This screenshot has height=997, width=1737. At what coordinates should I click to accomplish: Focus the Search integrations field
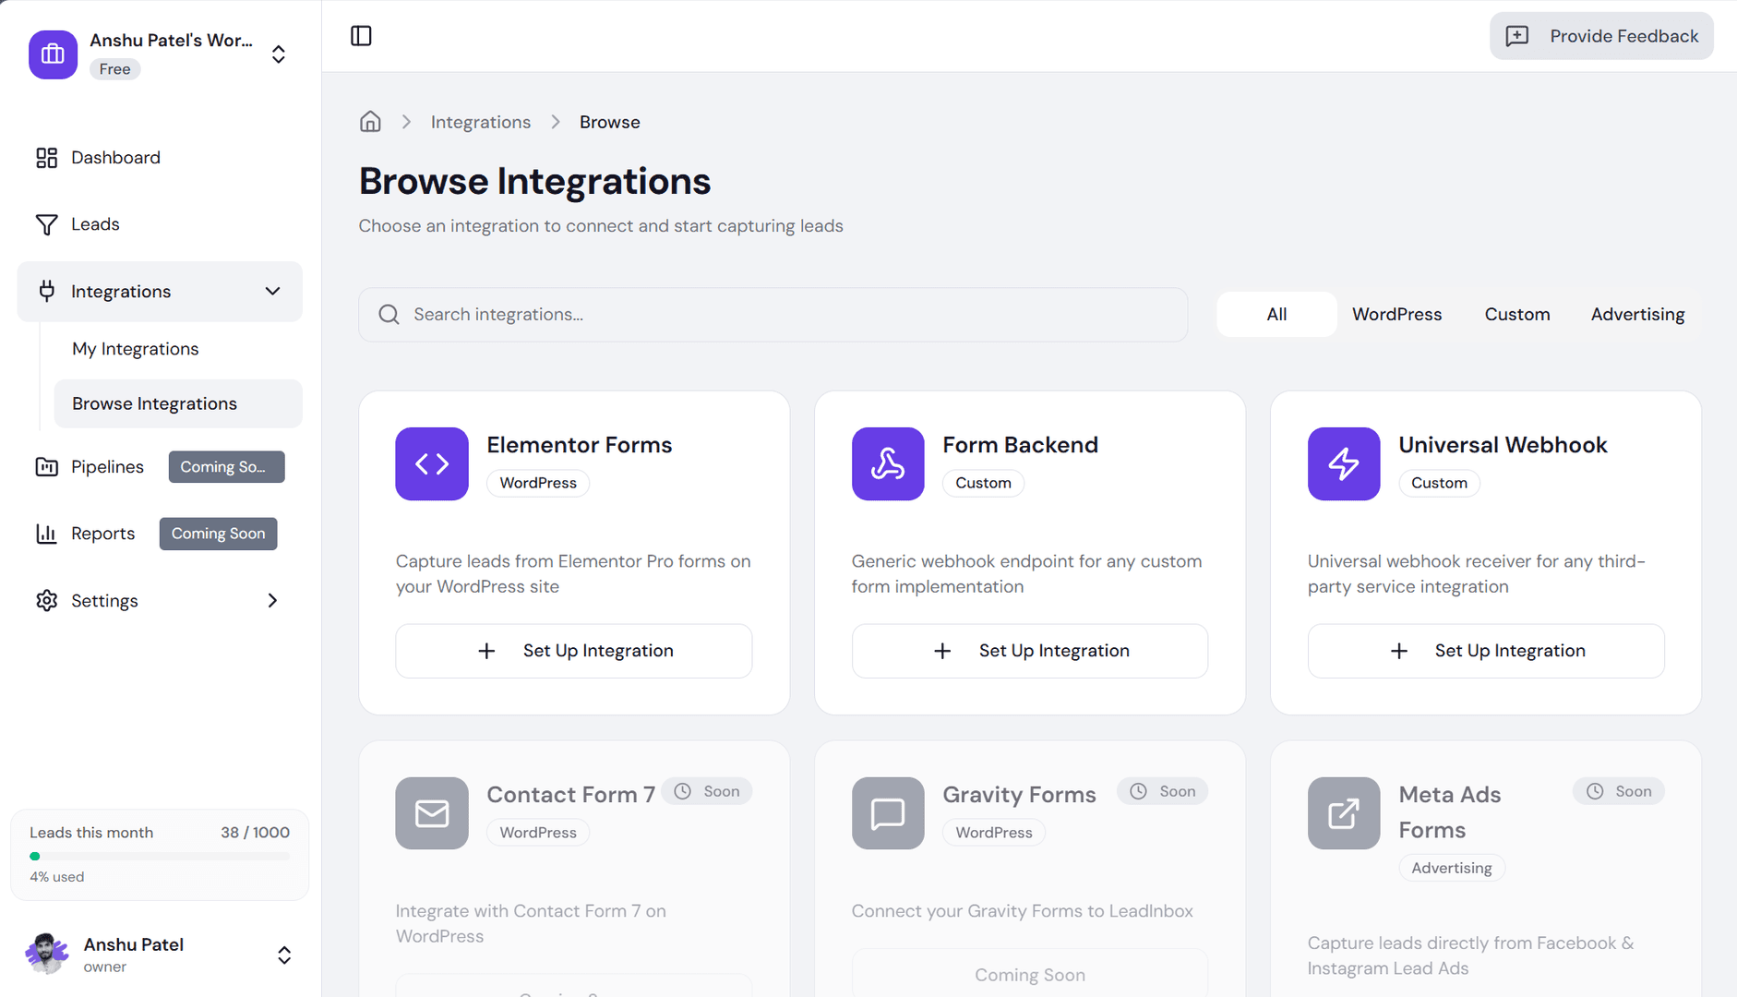[x=773, y=315]
